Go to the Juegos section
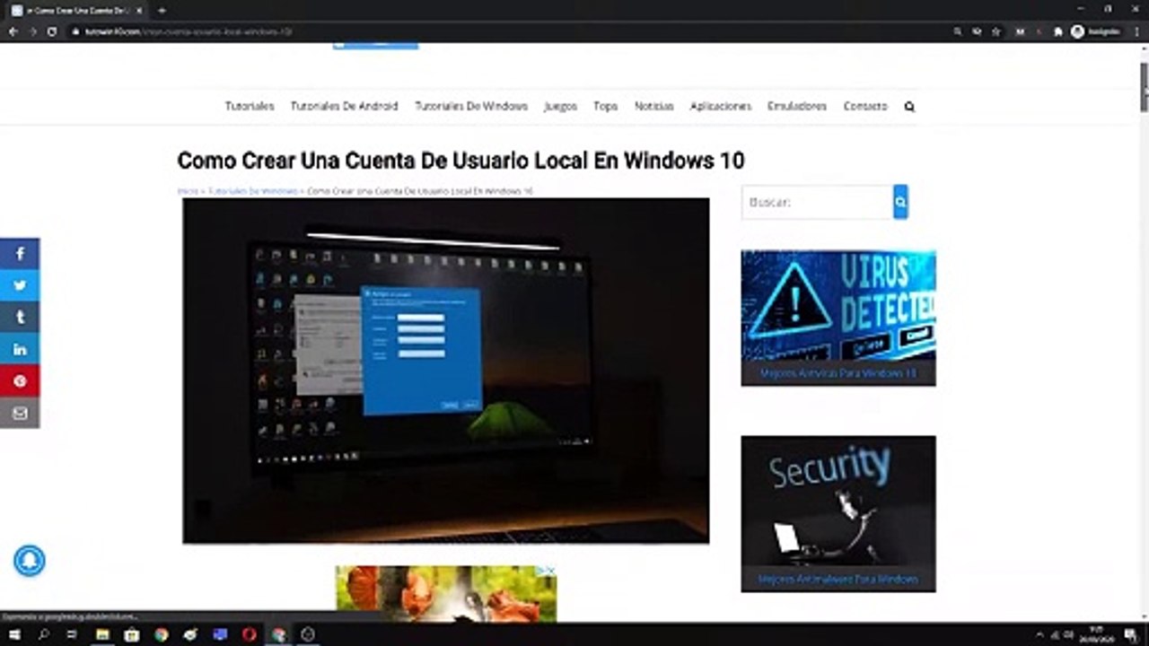Screen dimensions: 1149x646 (560, 106)
